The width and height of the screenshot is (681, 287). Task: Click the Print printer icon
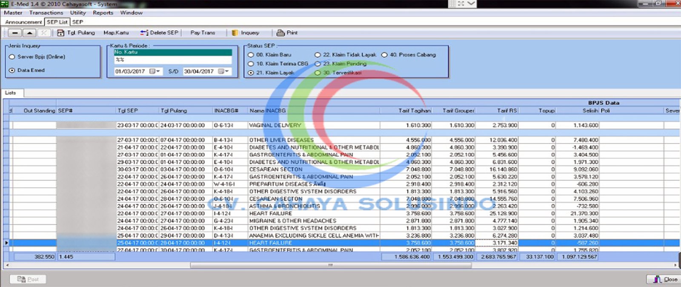click(x=280, y=33)
